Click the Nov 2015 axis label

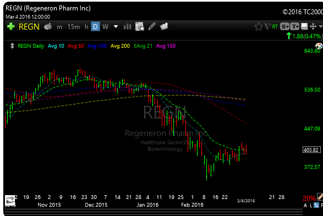click(49, 205)
